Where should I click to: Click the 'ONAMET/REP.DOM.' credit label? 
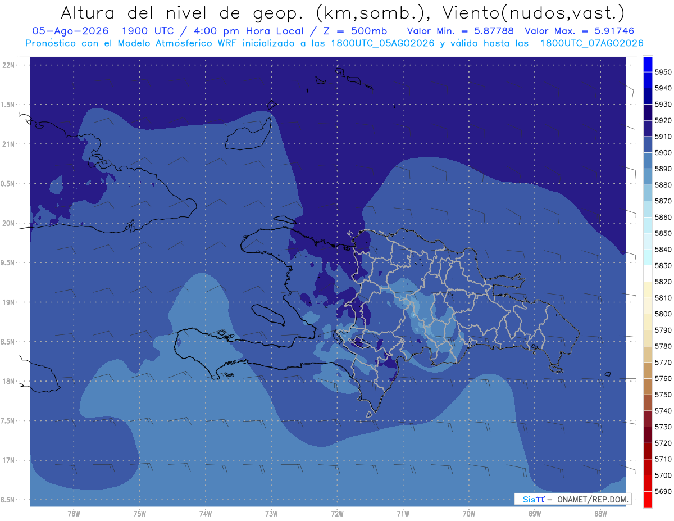click(x=593, y=499)
